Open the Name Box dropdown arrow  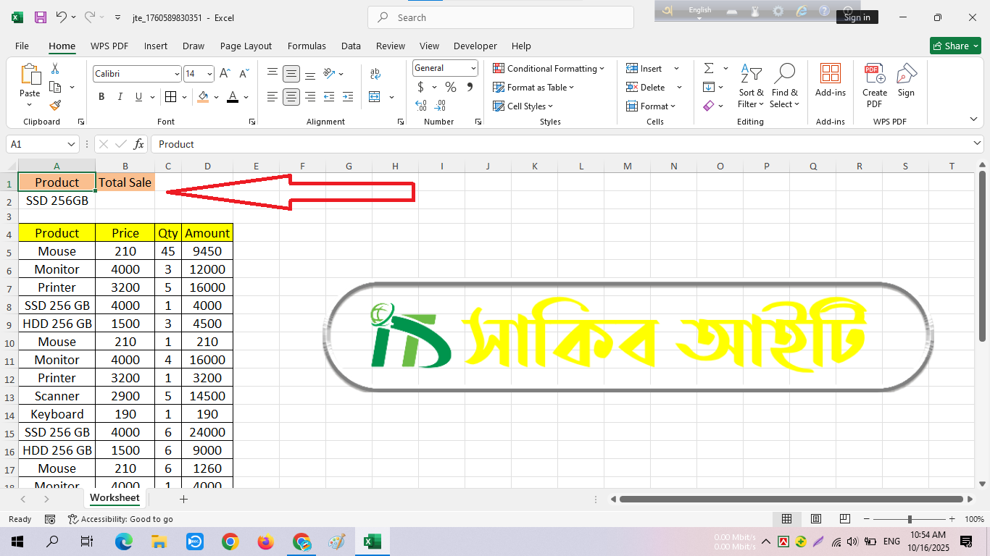pos(71,144)
